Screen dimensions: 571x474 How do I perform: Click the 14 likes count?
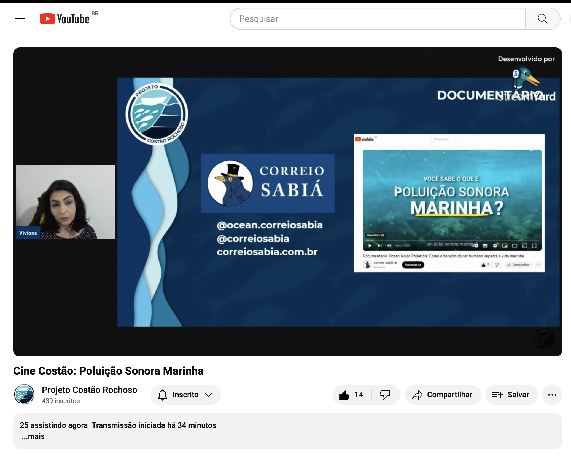359,395
